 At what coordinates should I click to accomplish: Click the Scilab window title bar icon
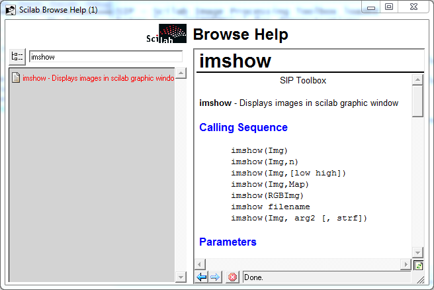click(x=11, y=10)
